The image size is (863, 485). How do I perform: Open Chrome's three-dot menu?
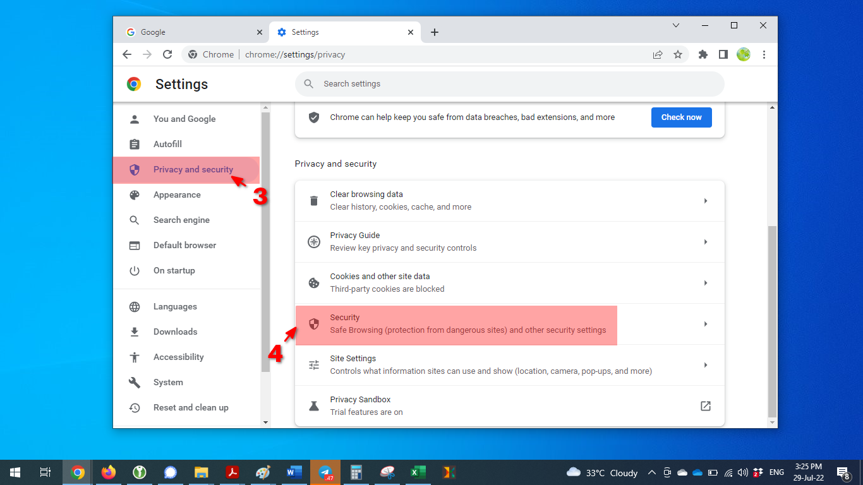coord(764,54)
